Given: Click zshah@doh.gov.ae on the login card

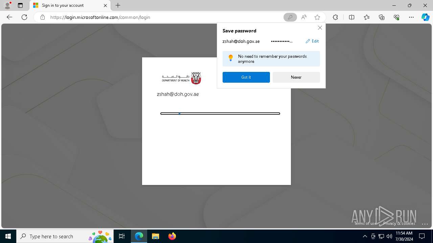Looking at the screenshot, I should point(178,94).
